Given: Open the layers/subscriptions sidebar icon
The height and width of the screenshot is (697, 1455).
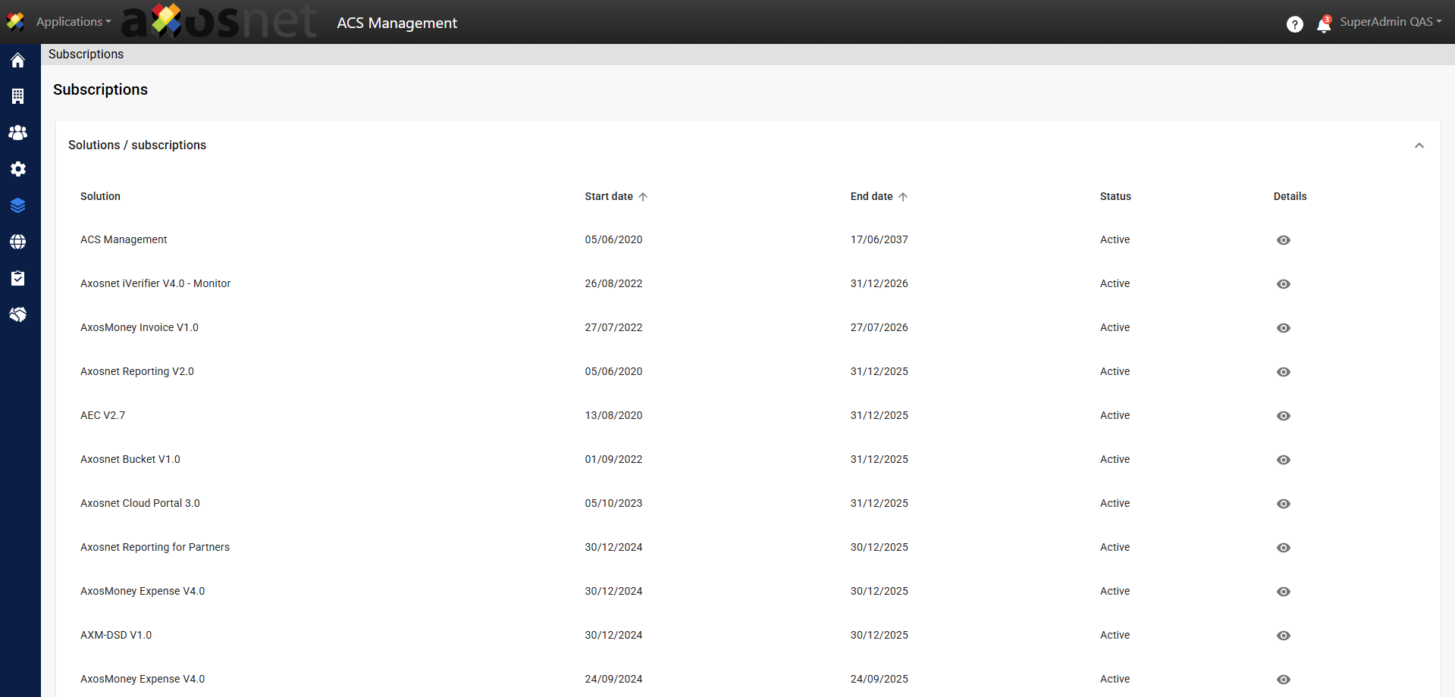Looking at the screenshot, I should tap(18, 205).
